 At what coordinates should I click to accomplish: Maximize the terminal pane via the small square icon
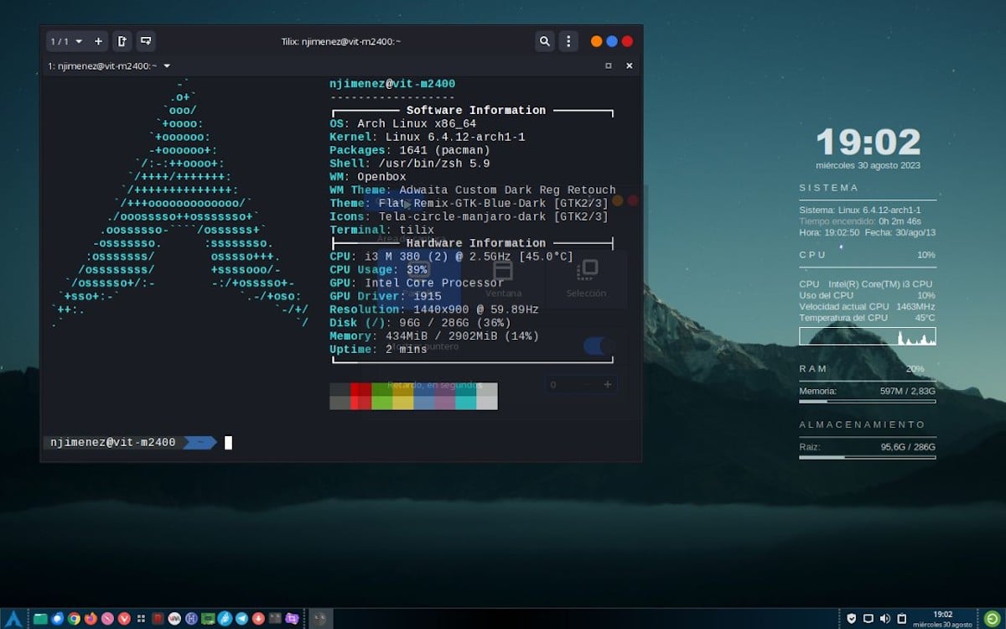(x=609, y=65)
